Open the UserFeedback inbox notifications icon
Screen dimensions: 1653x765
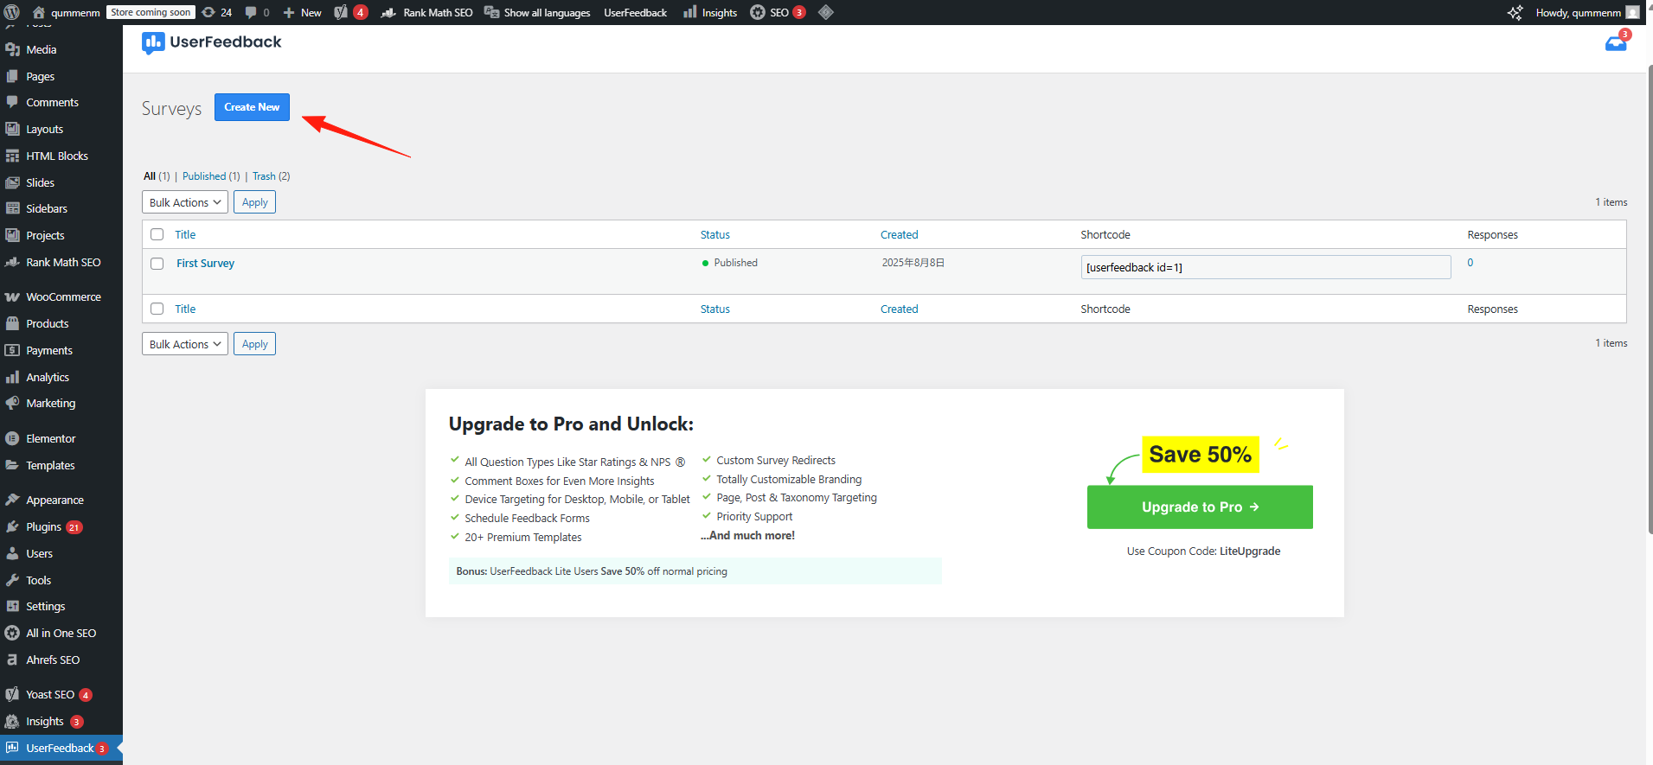1615,43
